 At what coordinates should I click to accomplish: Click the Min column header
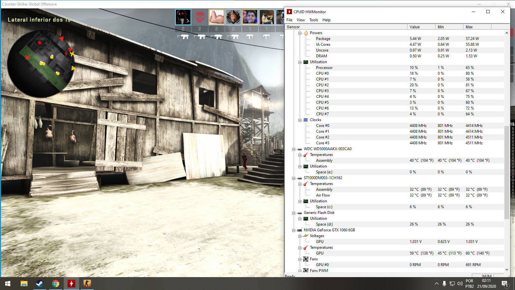coord(449,27)
